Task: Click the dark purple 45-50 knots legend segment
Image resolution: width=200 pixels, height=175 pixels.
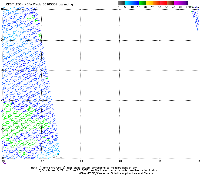Action: [184, 3]
